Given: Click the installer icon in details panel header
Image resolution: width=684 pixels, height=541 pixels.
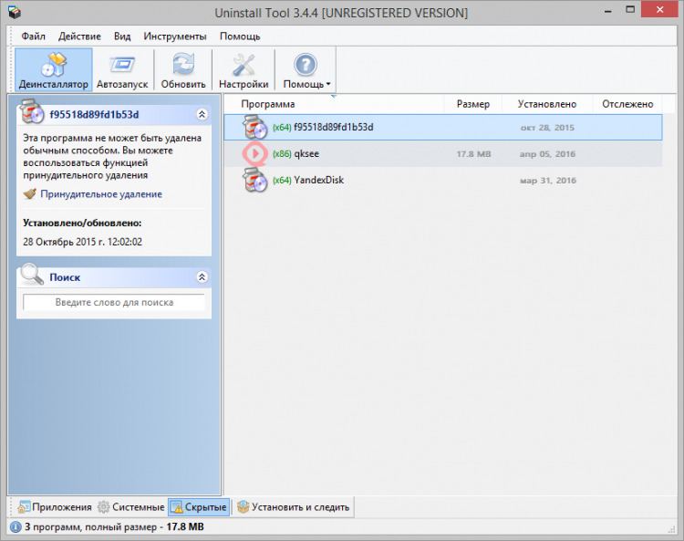Looking at the screenshot, I should (32, 111).
